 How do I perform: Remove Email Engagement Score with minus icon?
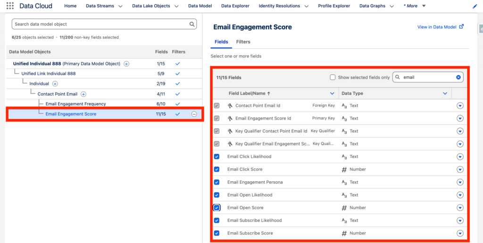click(194, 114)
